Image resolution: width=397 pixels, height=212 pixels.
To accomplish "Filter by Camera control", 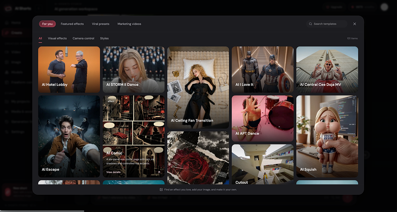I will (83, 39).
